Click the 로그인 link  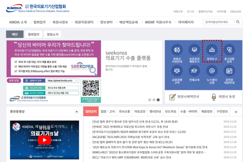(x=190, y=12)
